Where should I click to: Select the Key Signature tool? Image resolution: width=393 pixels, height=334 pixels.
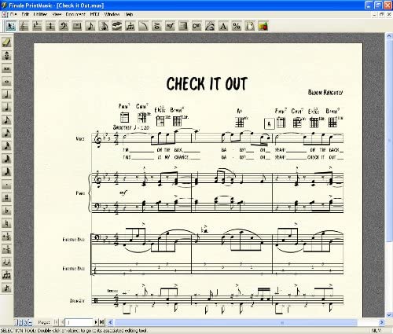[37, 26]
